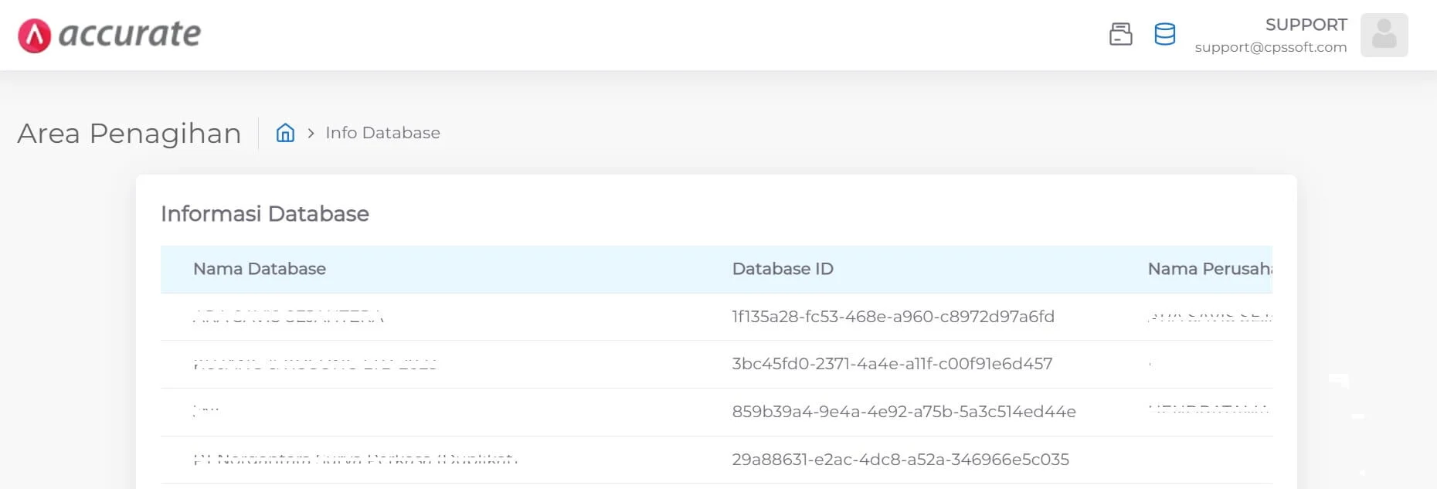Click the Area Penagihan page title
Viewport: 1437px width, 489px height.
click(x=129, y=134)
